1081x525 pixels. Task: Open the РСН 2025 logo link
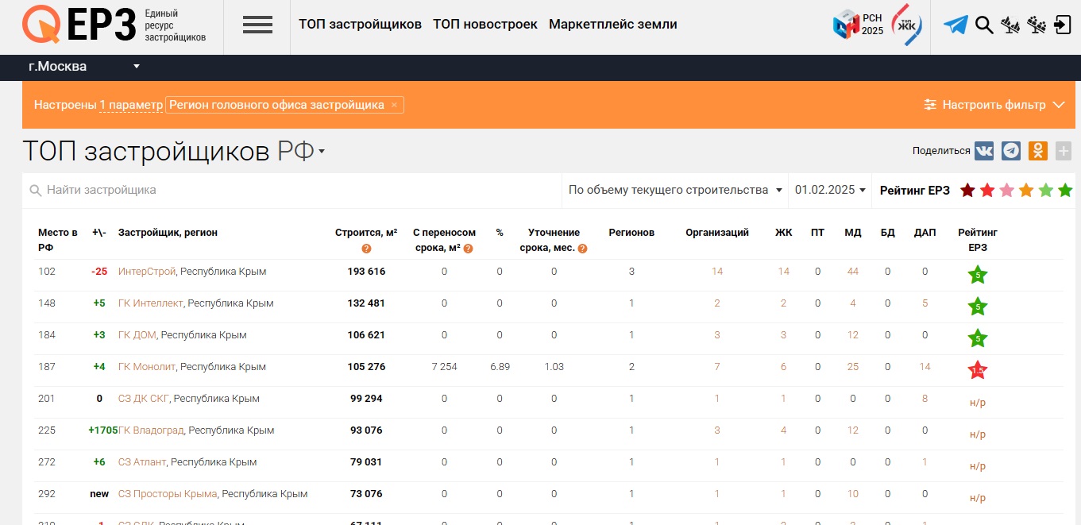tap(858, 25)
